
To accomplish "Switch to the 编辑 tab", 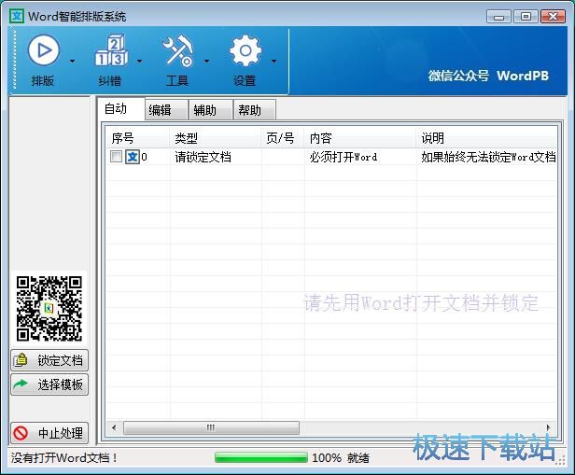I will [x=160, y=110].
